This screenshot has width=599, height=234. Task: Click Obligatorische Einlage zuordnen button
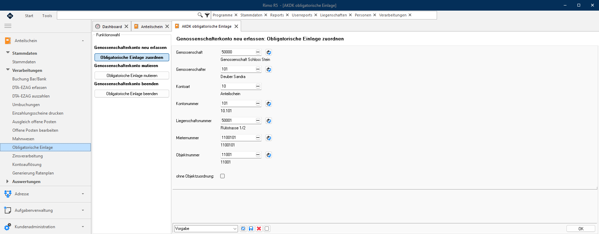point(132,57)
